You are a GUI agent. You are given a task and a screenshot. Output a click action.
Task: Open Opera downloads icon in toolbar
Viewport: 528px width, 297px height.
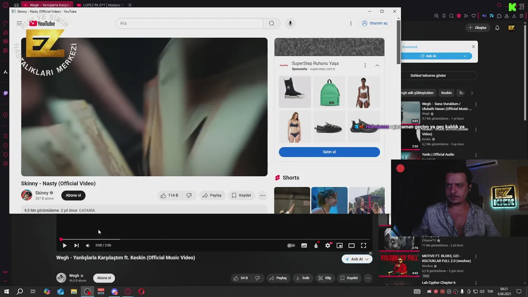click(514, 16)
